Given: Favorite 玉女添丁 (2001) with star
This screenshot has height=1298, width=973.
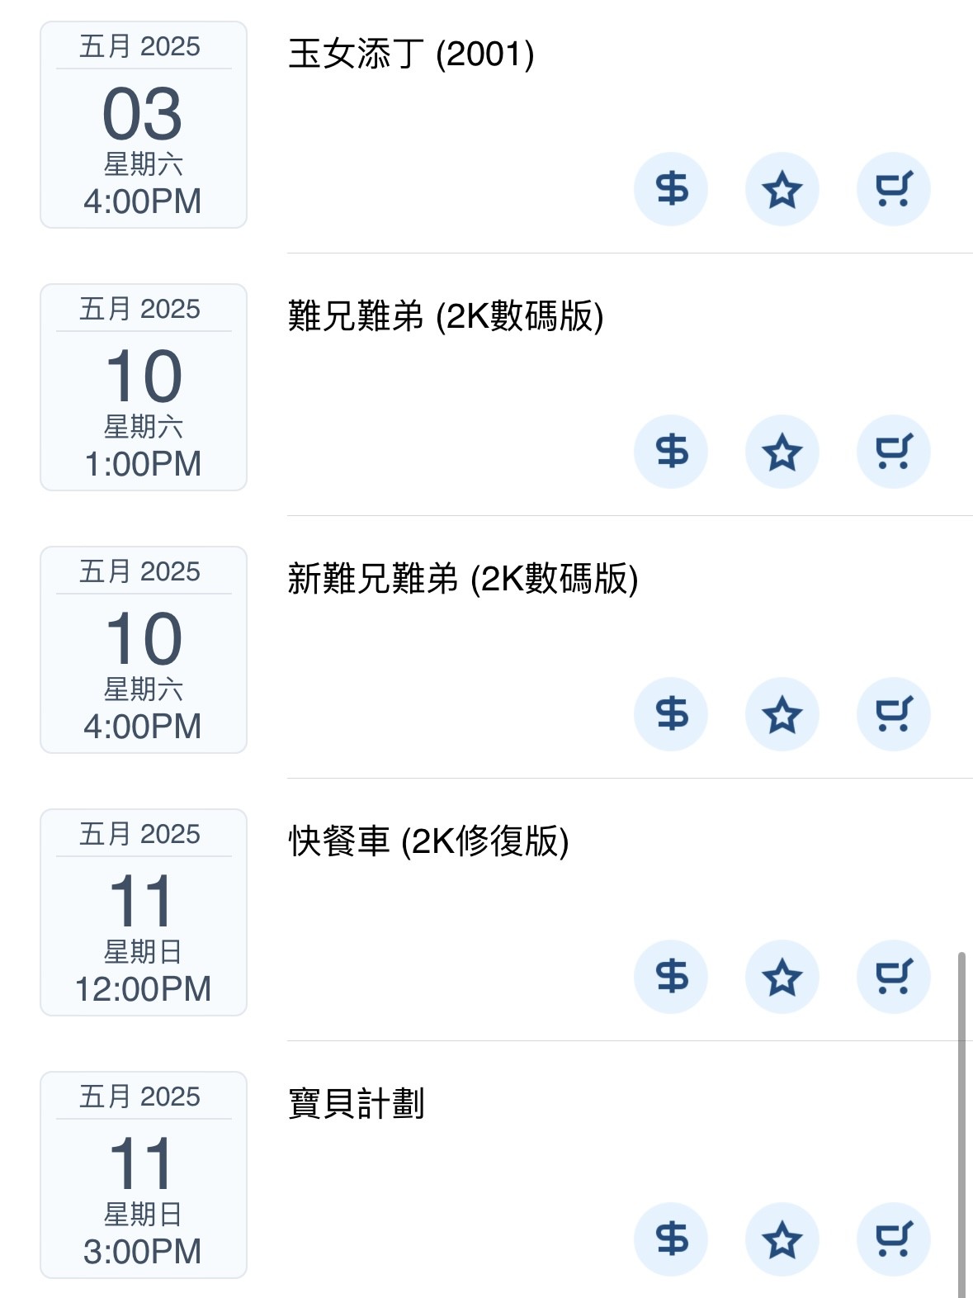Looking at the screenshot, I should (782, 189).
